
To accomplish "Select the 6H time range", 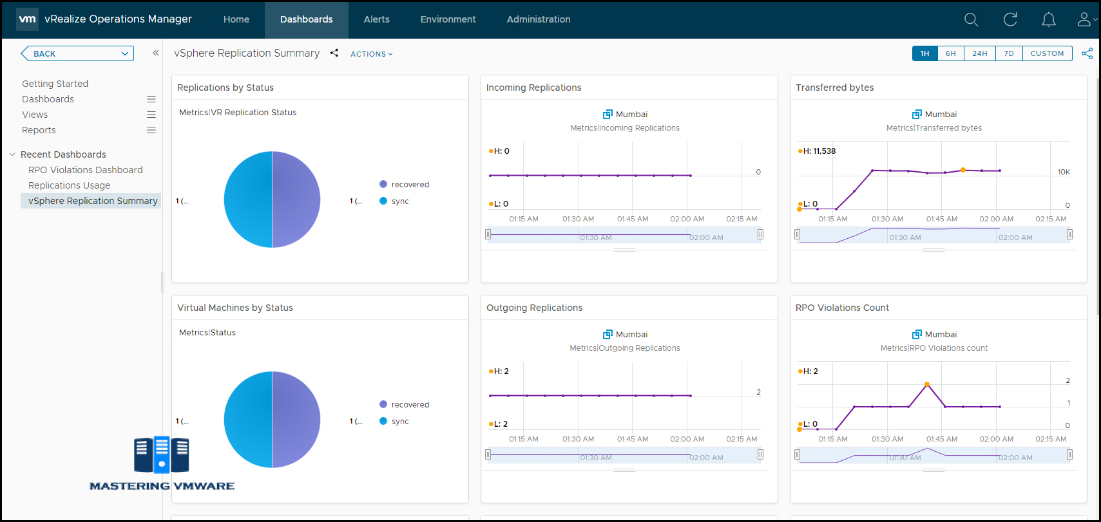I will (x=951, y=53).
